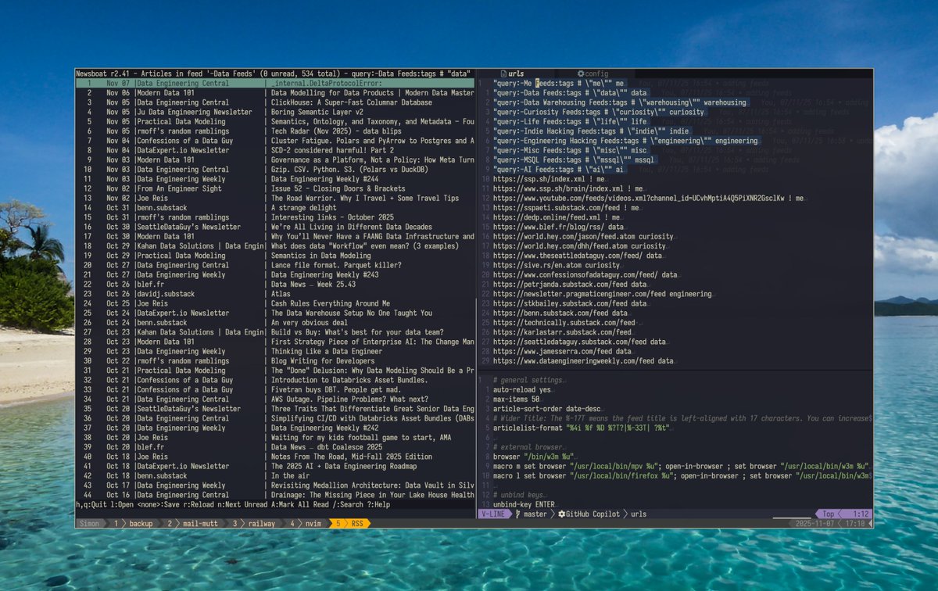Switch to the backup tmux window
This screenshot has height=591, width=938.
click(141, 523)
